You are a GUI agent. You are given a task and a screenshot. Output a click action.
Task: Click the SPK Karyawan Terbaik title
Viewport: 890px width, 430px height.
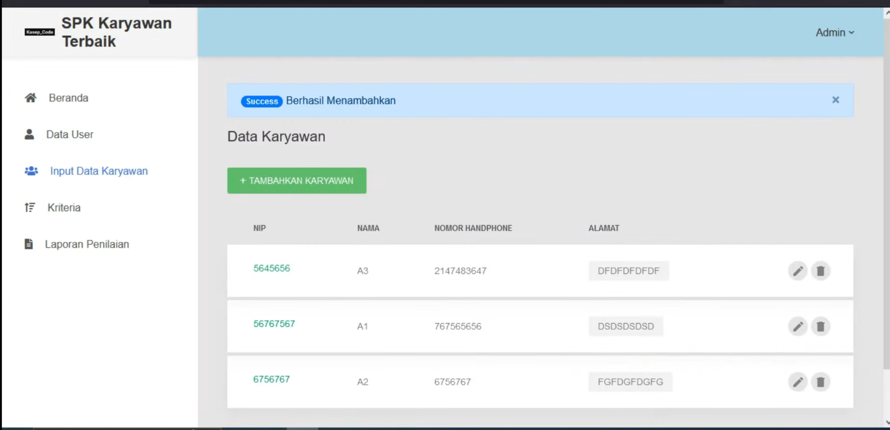pyautogui.click(x=117, y=32)
